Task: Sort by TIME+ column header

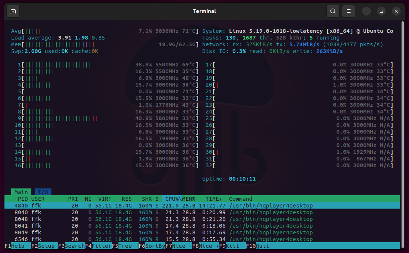Action: pyautogui.click(x=214, y=199)
